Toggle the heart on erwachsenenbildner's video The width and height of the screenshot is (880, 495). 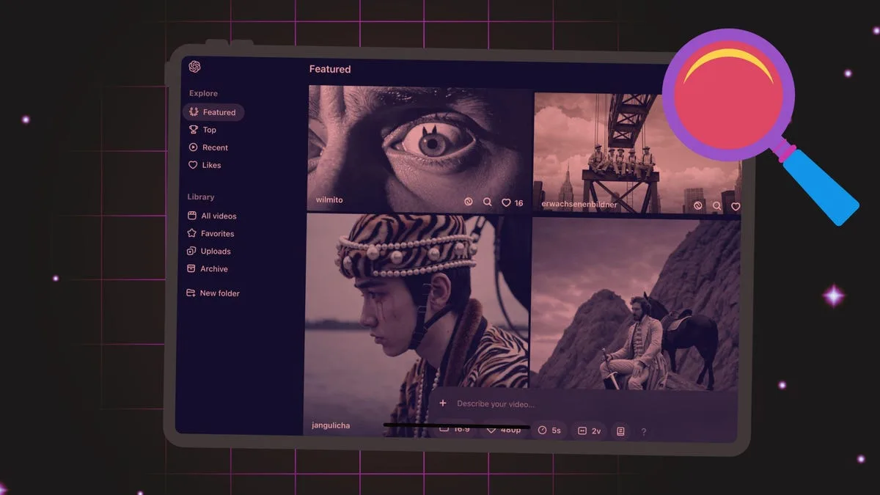tap(736, 207)
